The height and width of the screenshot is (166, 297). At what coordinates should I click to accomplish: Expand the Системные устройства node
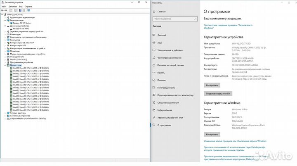pyautogui.click(x=5, y=116)
